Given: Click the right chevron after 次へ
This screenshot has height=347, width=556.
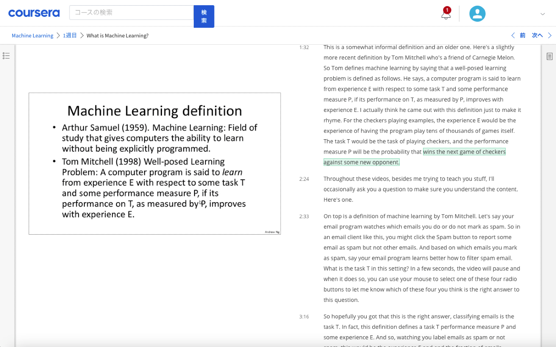Looking at the screenshot, I should (549, 36).
